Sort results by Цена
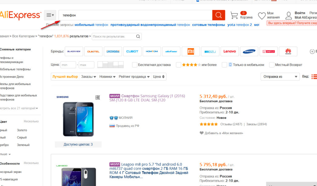Screen dimensions: 317x186 tap(159, 77)
